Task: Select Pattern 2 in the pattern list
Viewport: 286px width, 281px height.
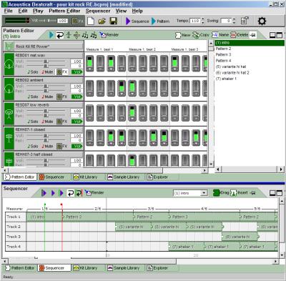Action: point(223,49)
